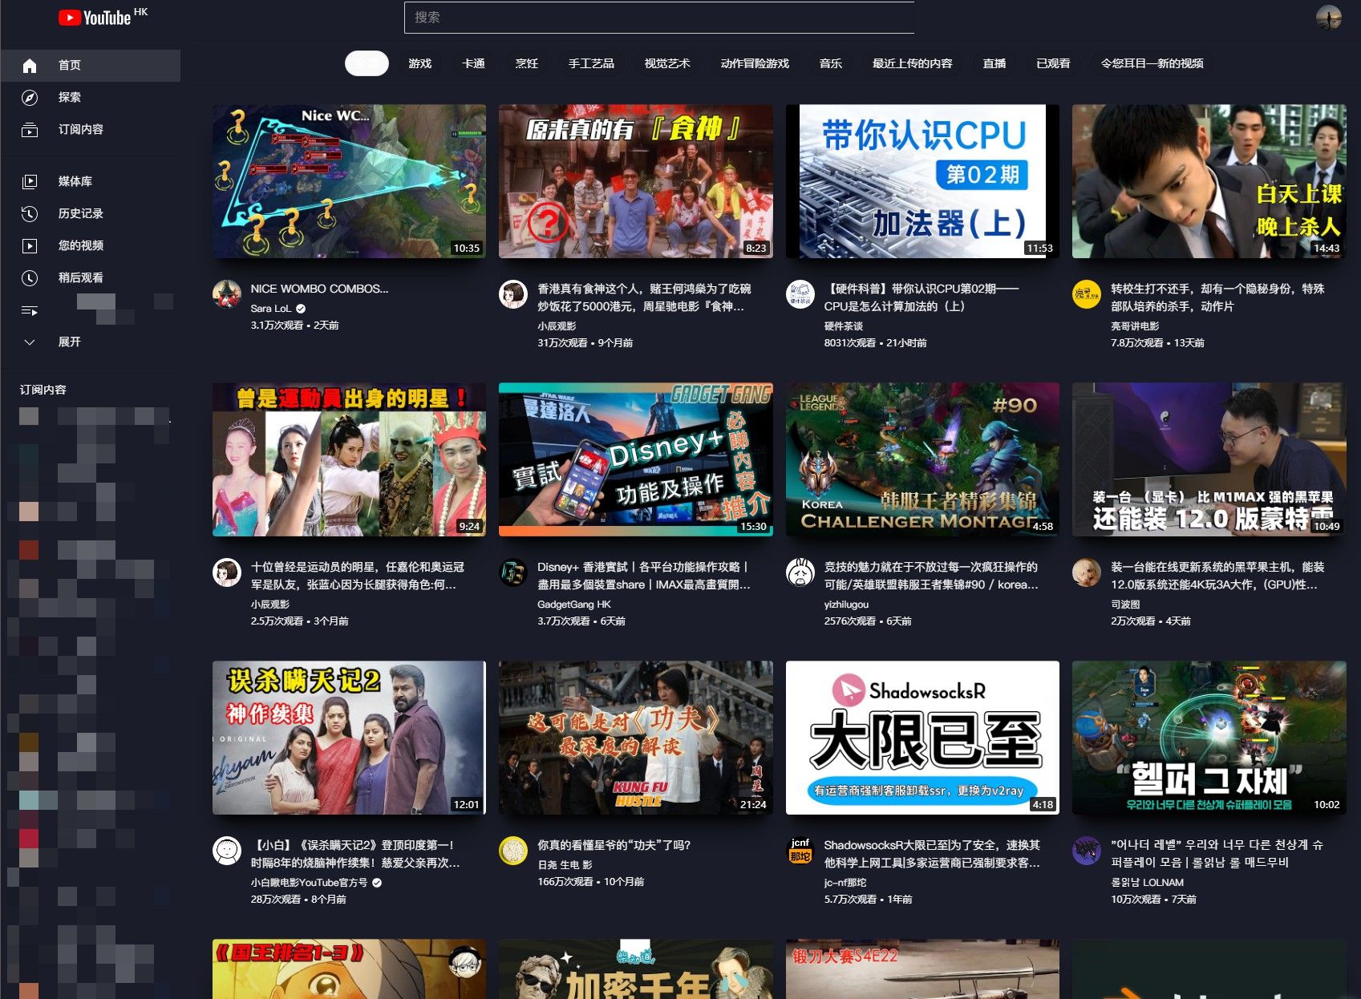Expand sidebar with 展开 chevron

point(30,342)
